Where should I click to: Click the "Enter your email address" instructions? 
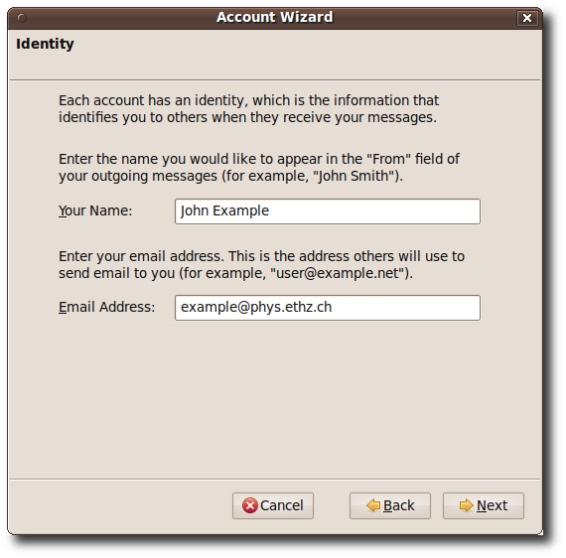(261, 264)
